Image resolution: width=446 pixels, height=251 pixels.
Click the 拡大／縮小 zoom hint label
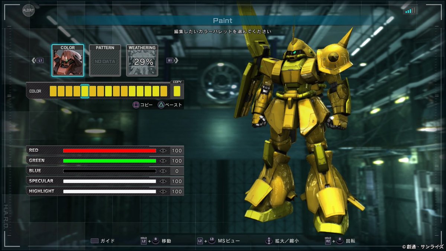[x=287, y=241]
